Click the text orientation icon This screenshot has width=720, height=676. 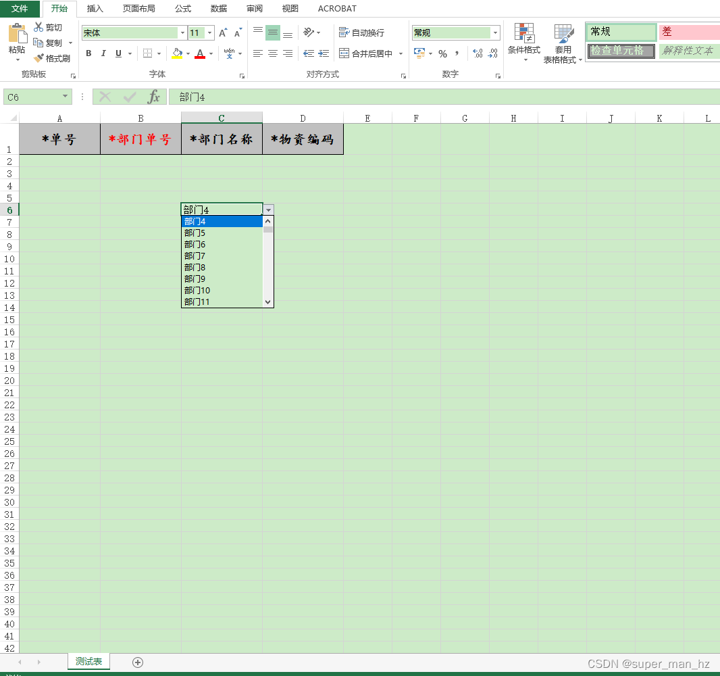[309, 32]
